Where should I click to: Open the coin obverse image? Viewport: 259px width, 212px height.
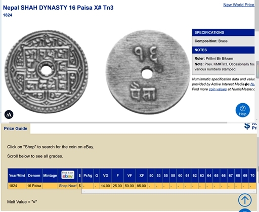click(46, 72)
